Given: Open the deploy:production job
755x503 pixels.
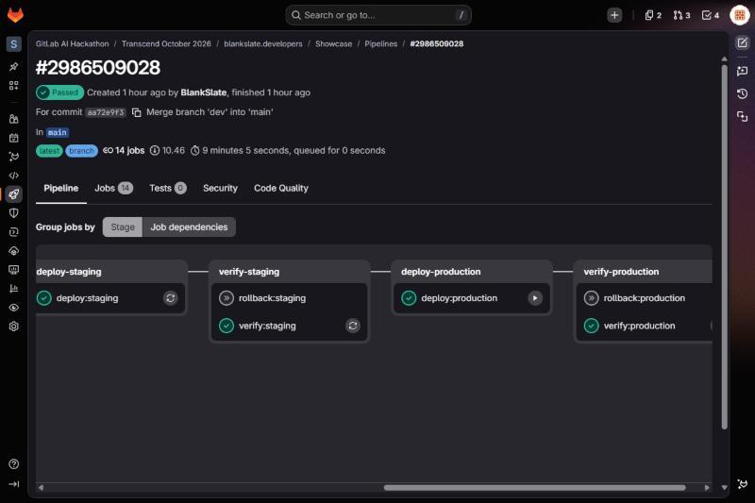Looking at the screenshot, I should click(459, 298).
